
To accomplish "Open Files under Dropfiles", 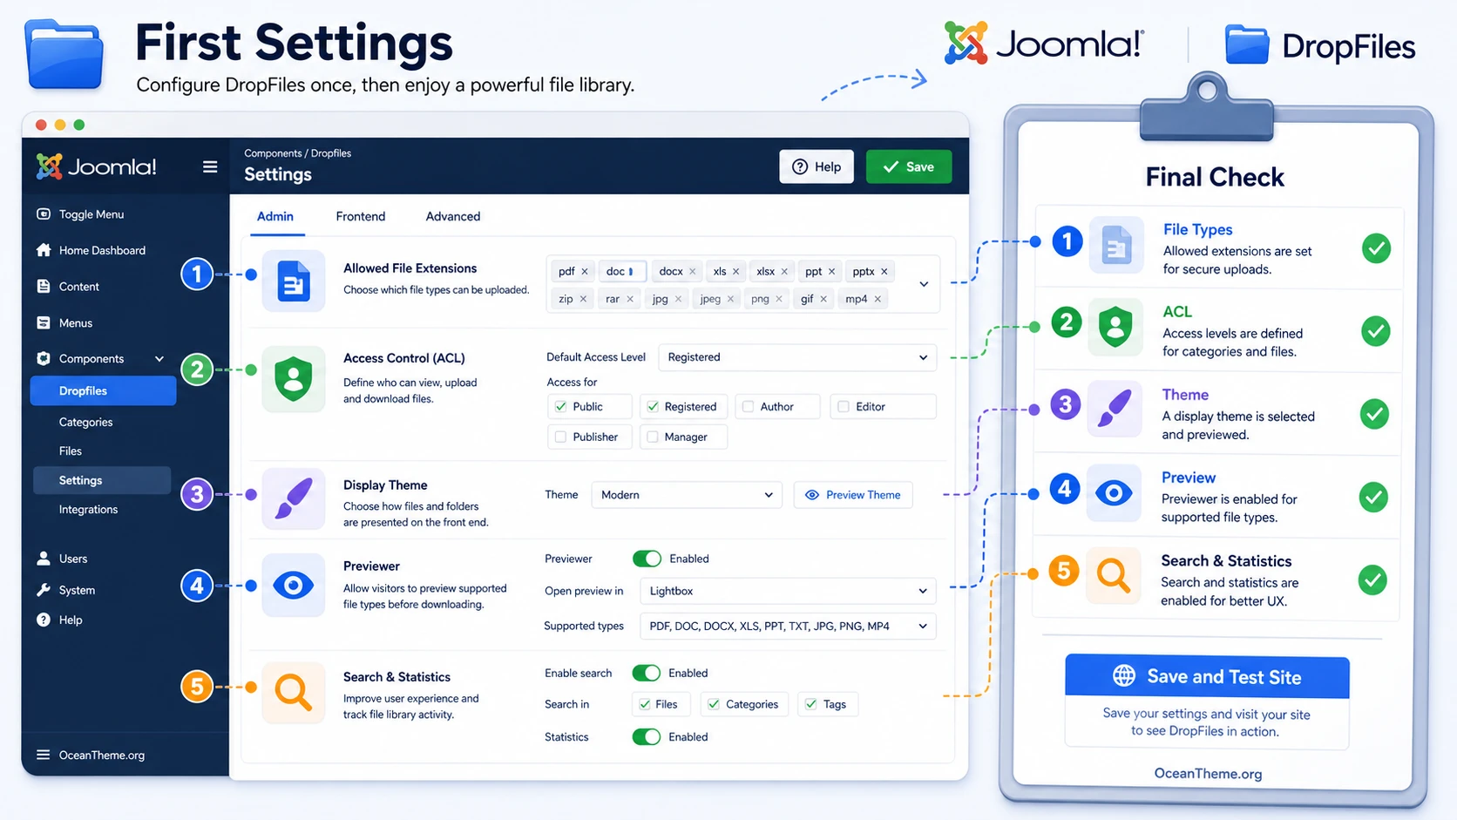I will [x=71, y=451].
